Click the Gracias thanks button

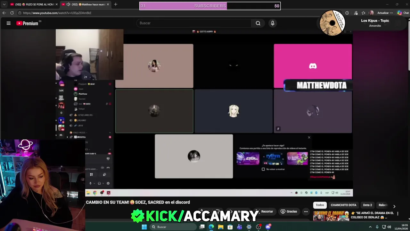pyautogui.click(x=289, y=211)
